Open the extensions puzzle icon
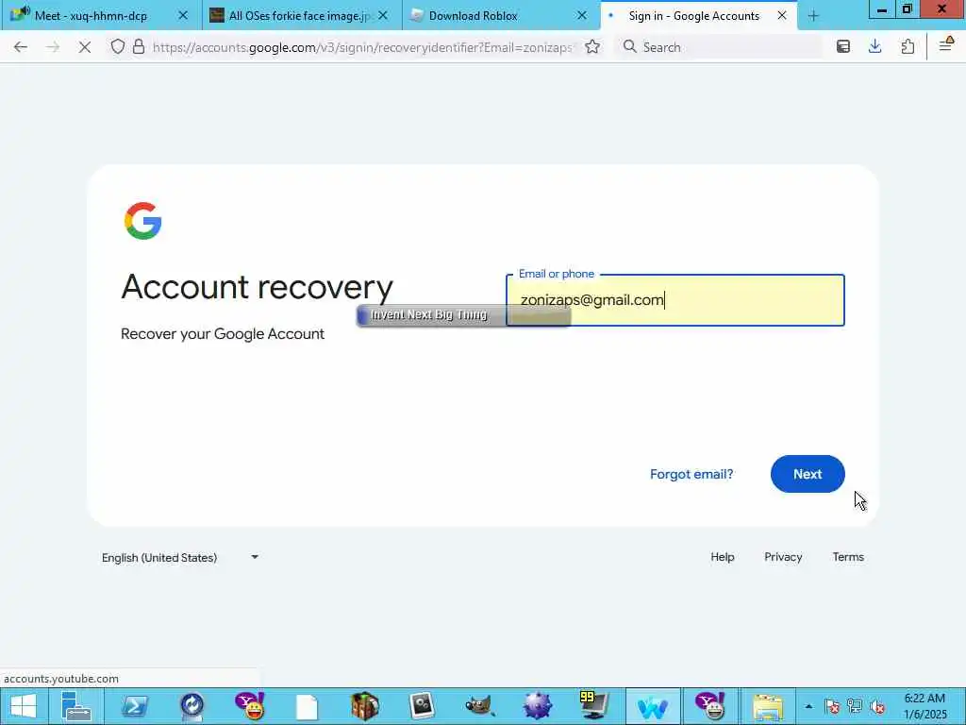The image size is (966, 725). point(908,47)
